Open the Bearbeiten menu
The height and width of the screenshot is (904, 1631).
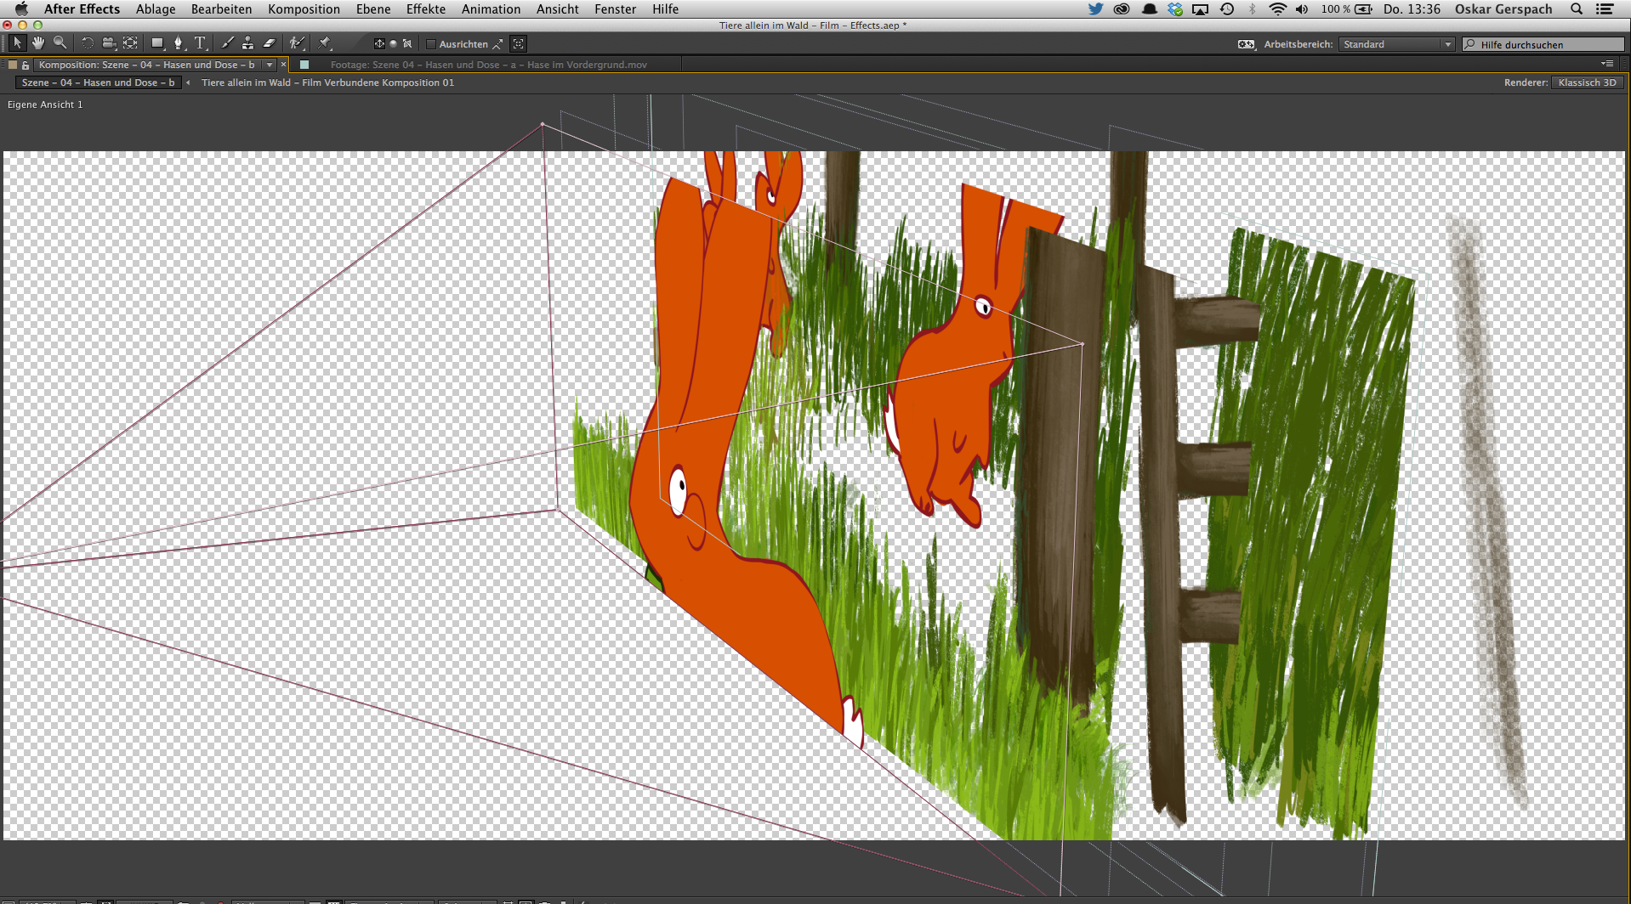click(221, 8)
